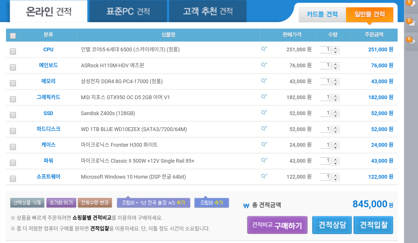Lower 메모리 quantity using the down arrow
The height and width of the screenshot is (243, 418).
coord(336,84)
